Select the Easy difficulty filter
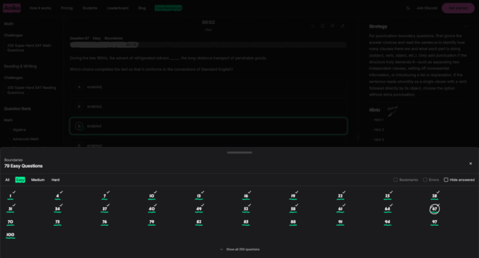Viewport: 479px width, 258px height. (x=20, y=180)
